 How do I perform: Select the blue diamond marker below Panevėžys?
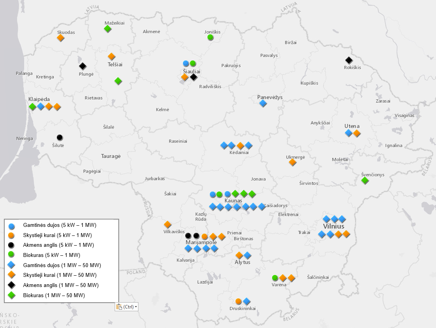pos(263,103)
